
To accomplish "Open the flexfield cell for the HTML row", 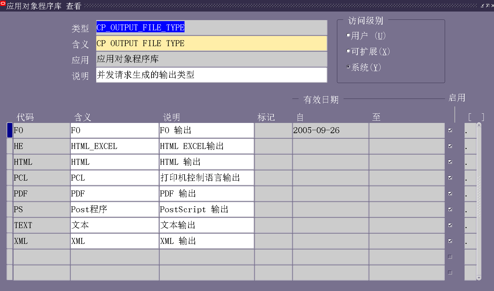I will click(470, 162).
